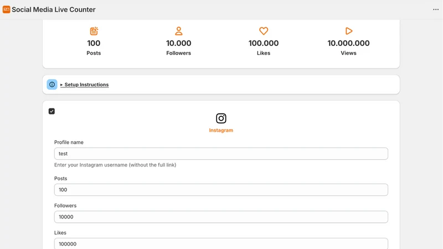Focus the Followers input field with 10000
Viewport: 443px width, 249px height.
coord(221,217)
